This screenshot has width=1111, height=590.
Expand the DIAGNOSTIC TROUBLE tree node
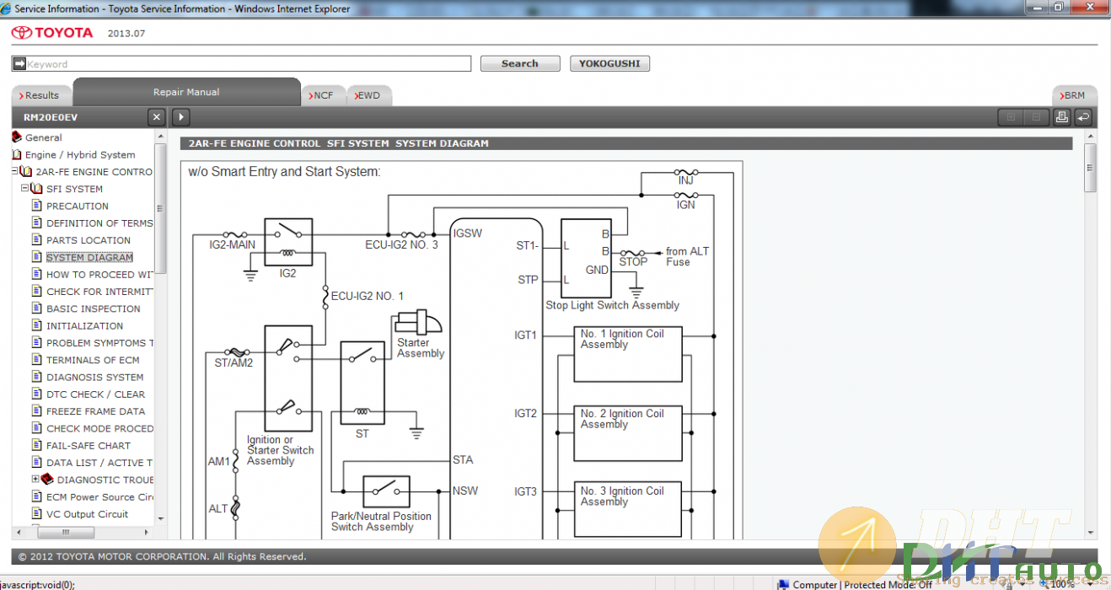point(35,479)
